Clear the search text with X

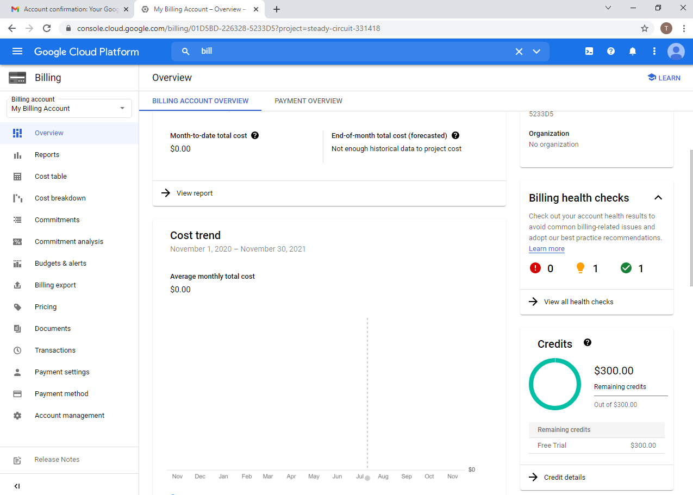click(x=519, y=52)
